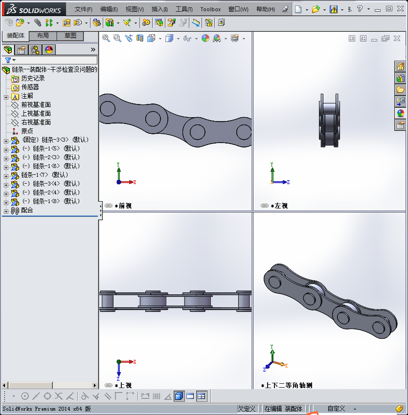Toggle the linked view icon beside 前视
The width and height of the screenshot is (408, 415).
point(109,206)
